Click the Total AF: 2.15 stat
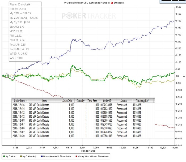Viewport: 186px width, 162px height. pos(18,45)
